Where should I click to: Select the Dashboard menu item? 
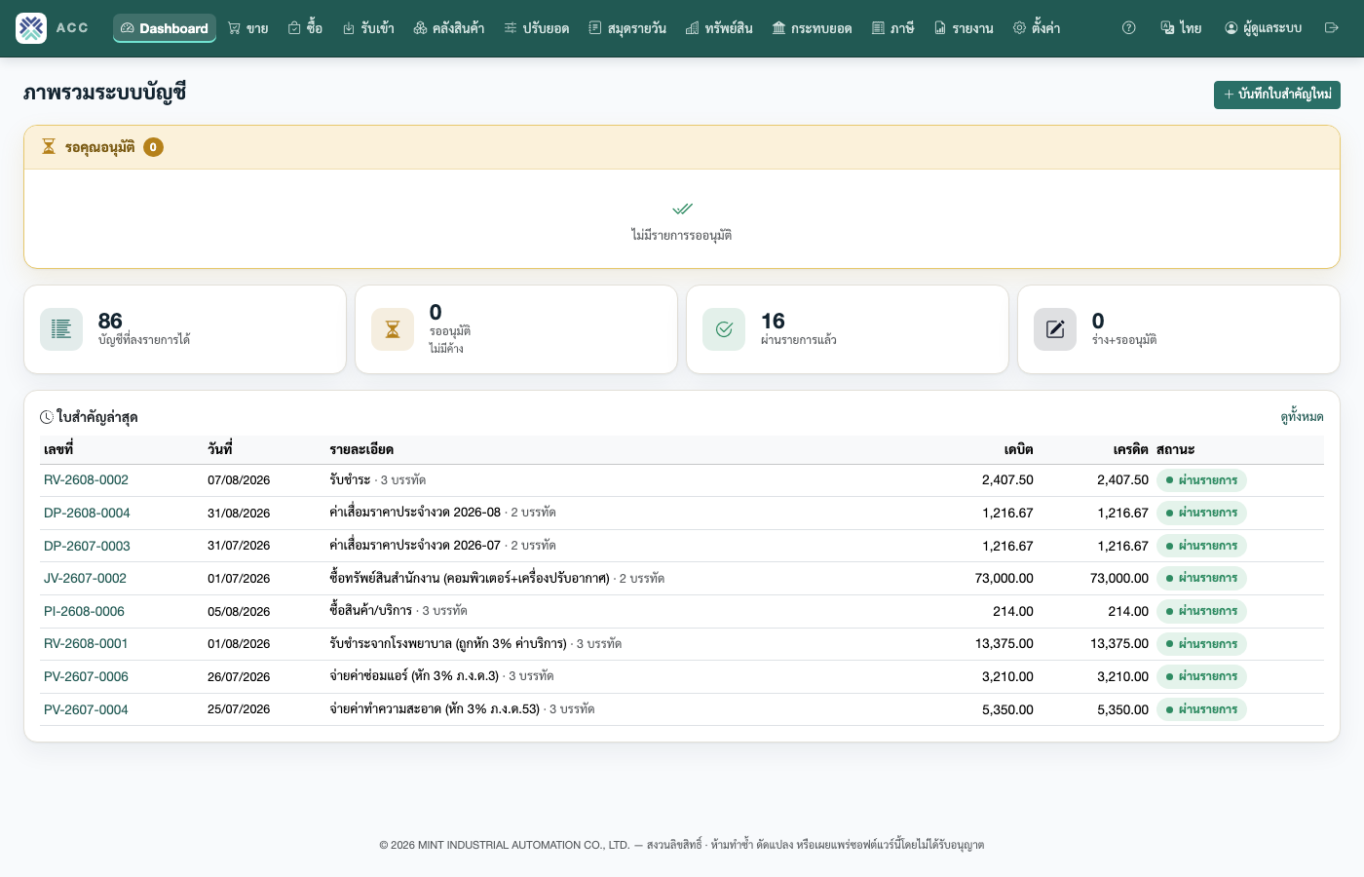(x=165, y=28)
